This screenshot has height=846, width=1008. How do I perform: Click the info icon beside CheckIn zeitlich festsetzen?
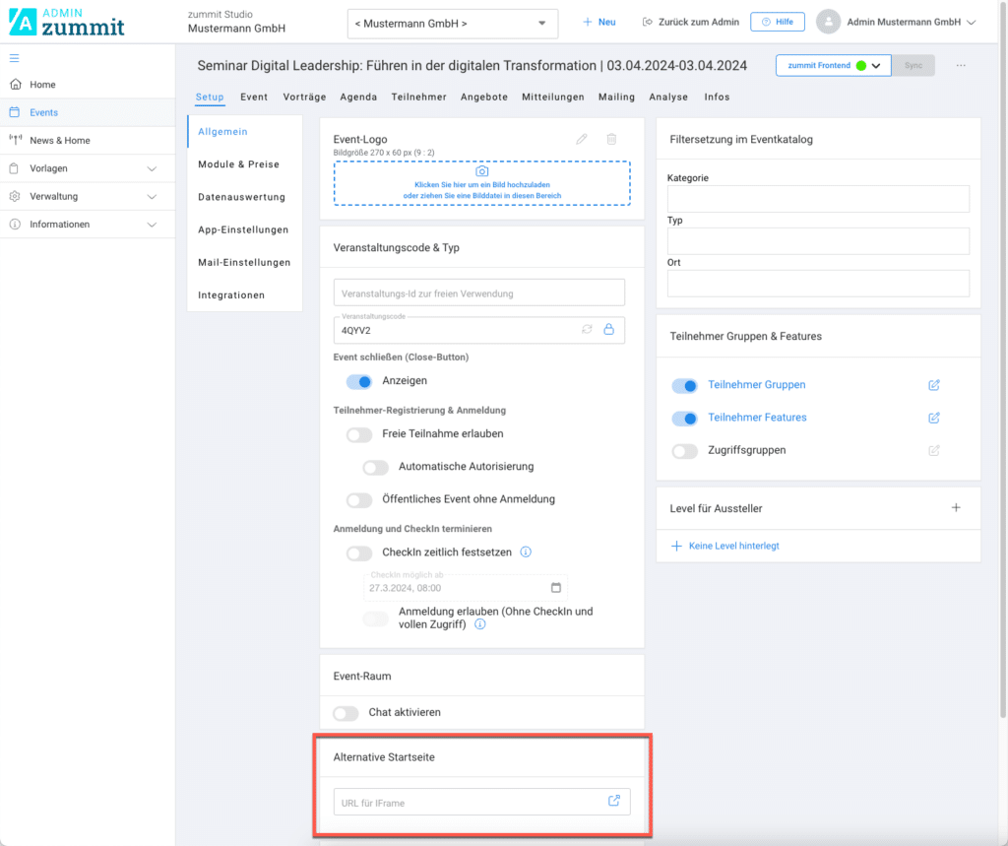(526, 553)
